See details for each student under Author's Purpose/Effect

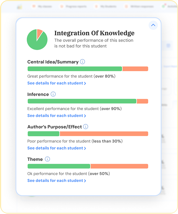click(56, 148)
